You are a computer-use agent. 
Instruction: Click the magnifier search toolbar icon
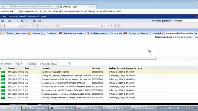(18, 21)
